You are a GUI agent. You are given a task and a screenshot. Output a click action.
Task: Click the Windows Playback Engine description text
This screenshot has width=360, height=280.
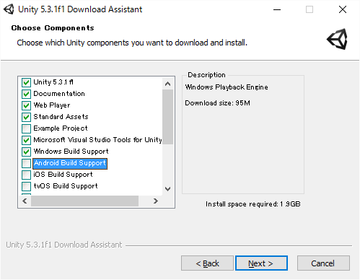pyautogui.click(x=227, y=87)
